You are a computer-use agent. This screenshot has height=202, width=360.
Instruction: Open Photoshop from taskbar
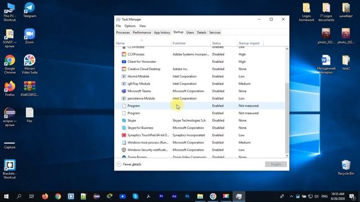tap(187, 196)
